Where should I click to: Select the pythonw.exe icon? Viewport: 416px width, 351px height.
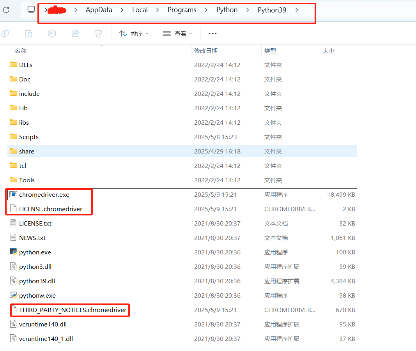pos(13,295)
